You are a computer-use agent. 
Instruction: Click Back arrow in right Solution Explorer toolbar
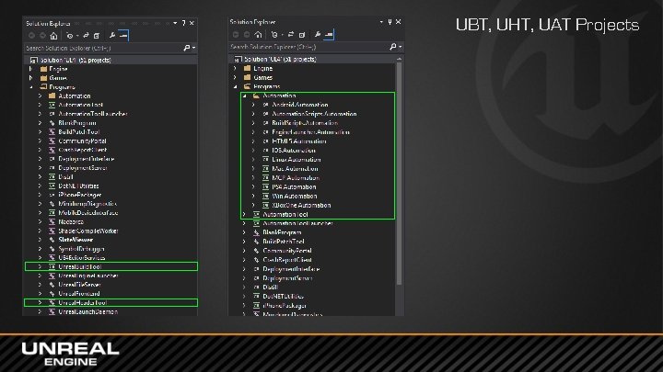[x=236, y=35]
